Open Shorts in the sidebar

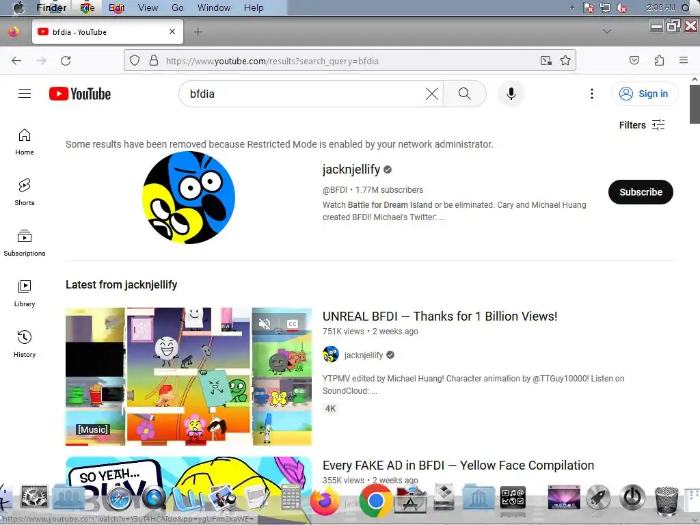25,192
